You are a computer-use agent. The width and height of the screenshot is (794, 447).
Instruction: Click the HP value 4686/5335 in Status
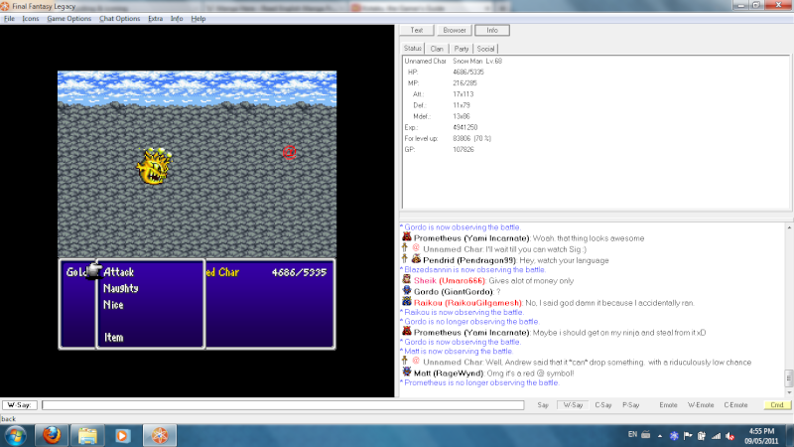point(468,72)
